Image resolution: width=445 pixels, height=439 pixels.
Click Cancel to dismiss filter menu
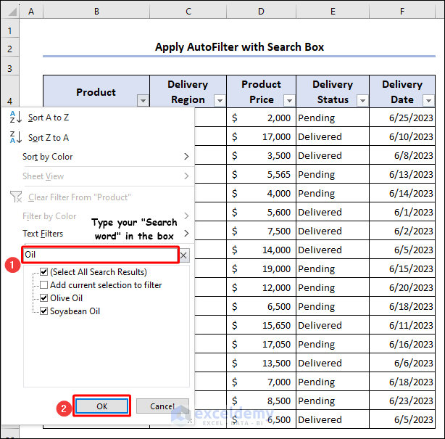pyautogui.click(x=162, y=406)
